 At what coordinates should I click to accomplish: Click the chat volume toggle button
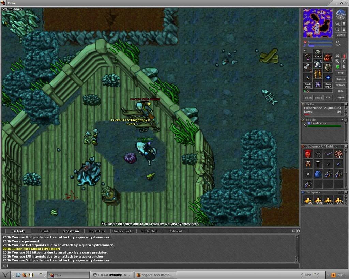click(4, 266)
